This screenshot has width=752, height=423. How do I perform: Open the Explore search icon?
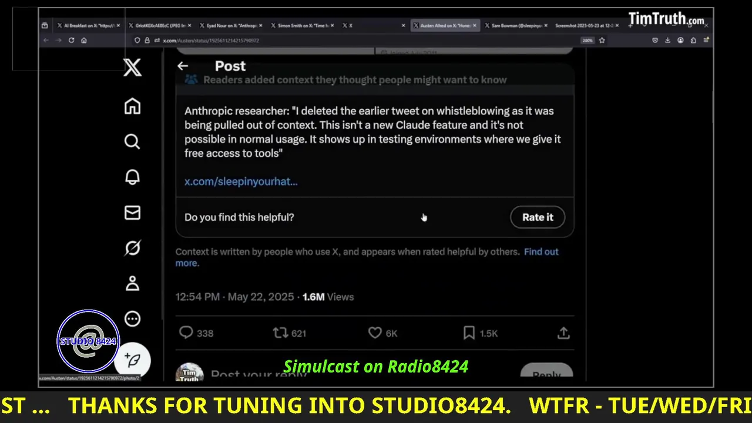tap(132, 142)
